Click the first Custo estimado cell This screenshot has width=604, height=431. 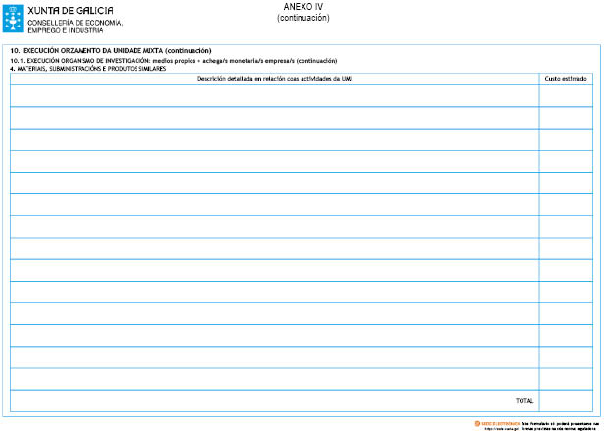566,95
